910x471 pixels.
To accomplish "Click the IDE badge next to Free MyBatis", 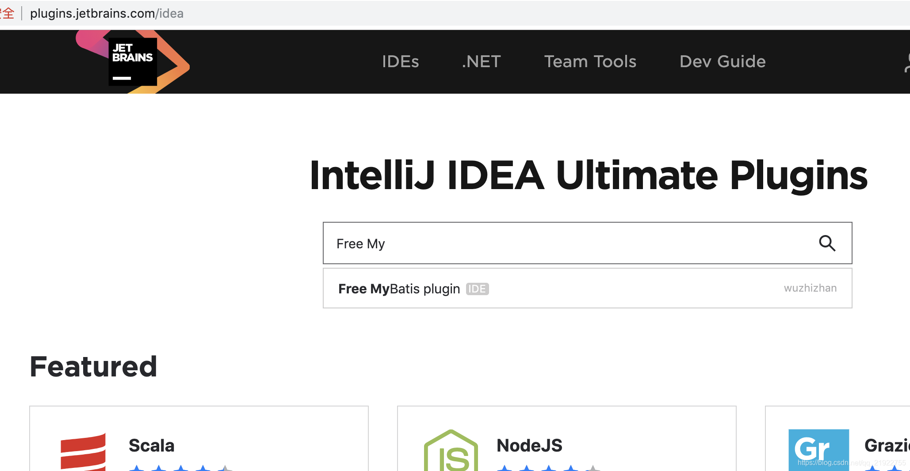I will (x=478, y=289).
